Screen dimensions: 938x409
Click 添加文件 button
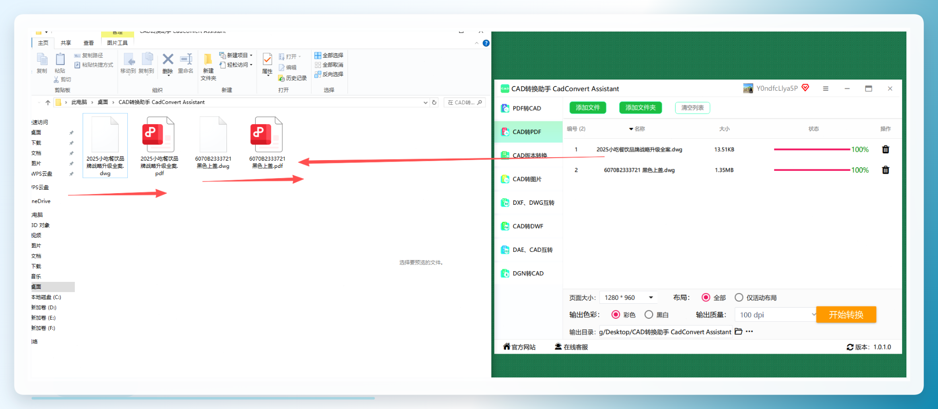(x=588, y=108)
